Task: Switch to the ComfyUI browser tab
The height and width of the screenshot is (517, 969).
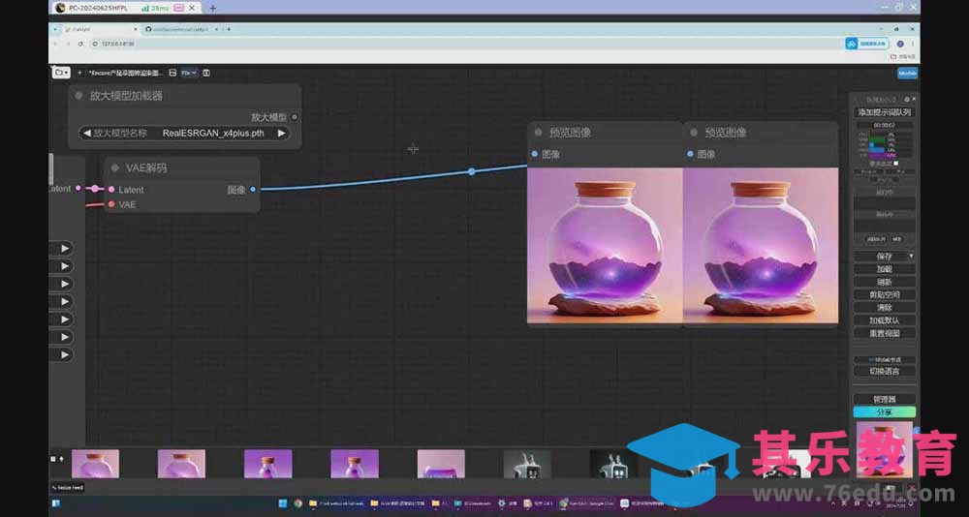Action: pos(99,29)
